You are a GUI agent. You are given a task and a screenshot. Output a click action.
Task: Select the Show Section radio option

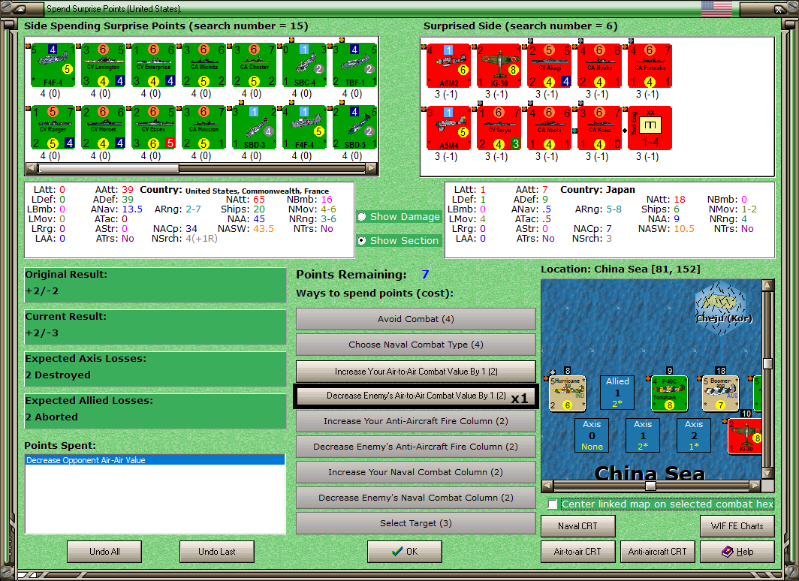pyautogui.click(x=362, y=240)
